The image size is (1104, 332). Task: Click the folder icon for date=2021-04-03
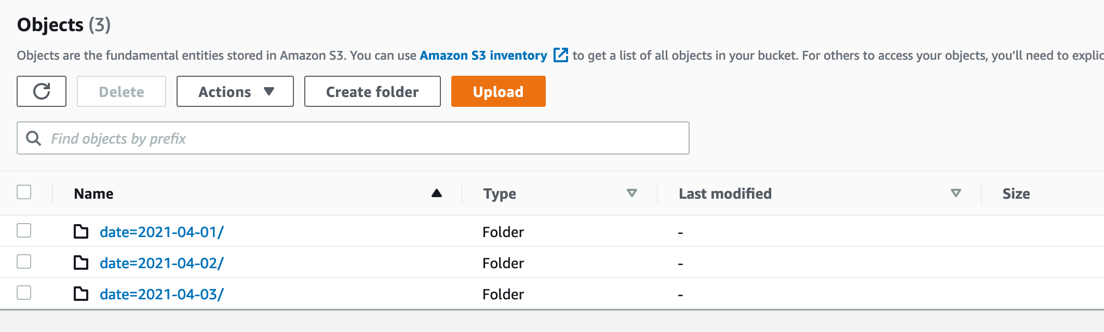click(x=81, y=294)
